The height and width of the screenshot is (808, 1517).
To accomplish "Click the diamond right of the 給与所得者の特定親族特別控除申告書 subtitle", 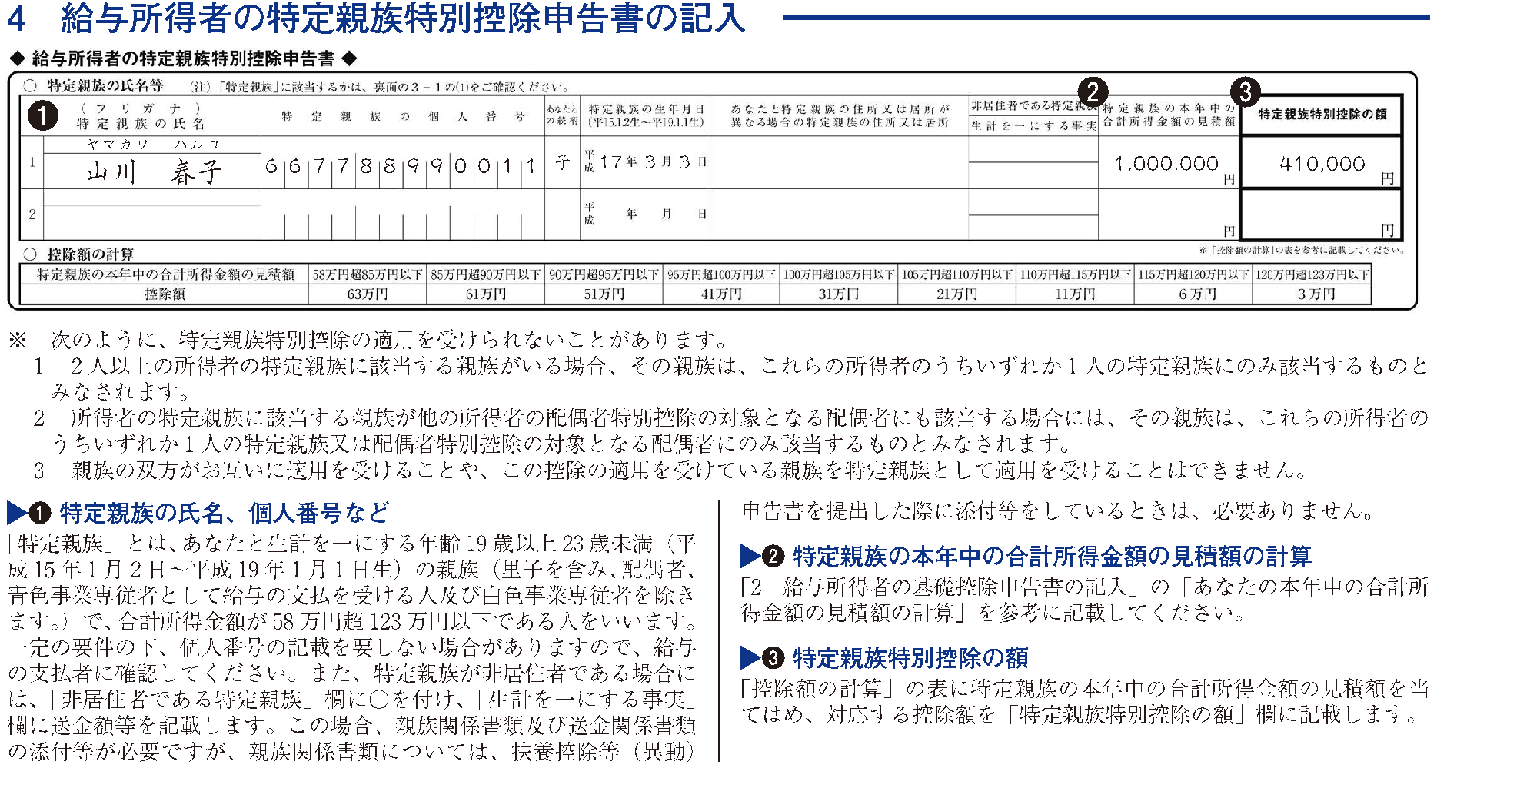I will pos(349,58).
